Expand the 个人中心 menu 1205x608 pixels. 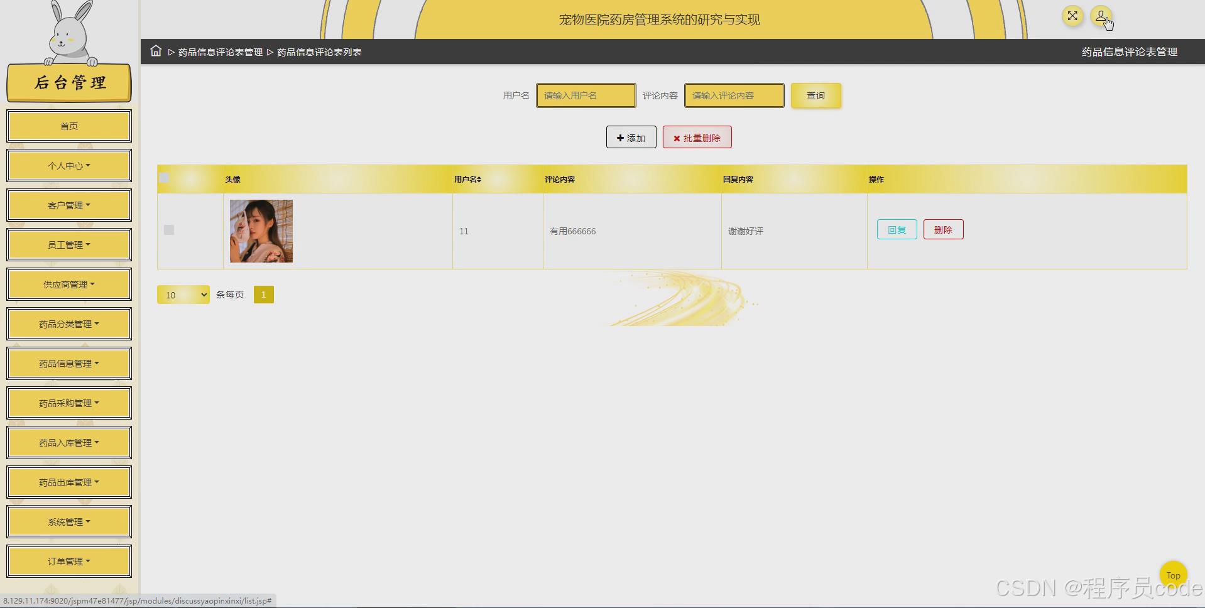69,166
